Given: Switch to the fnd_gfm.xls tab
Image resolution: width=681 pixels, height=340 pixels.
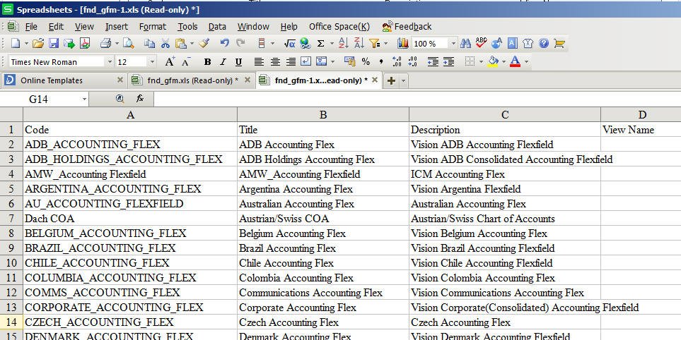Looking at the screenshot, I should [193, 80].
